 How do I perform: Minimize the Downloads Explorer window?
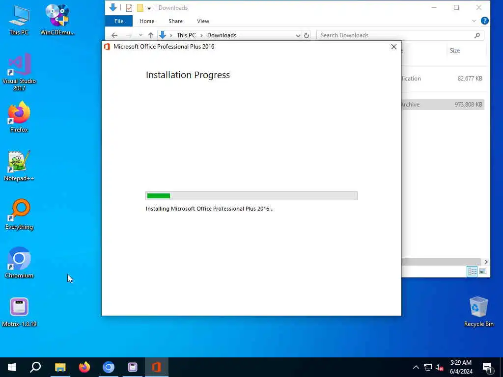(x=434, y=7)
